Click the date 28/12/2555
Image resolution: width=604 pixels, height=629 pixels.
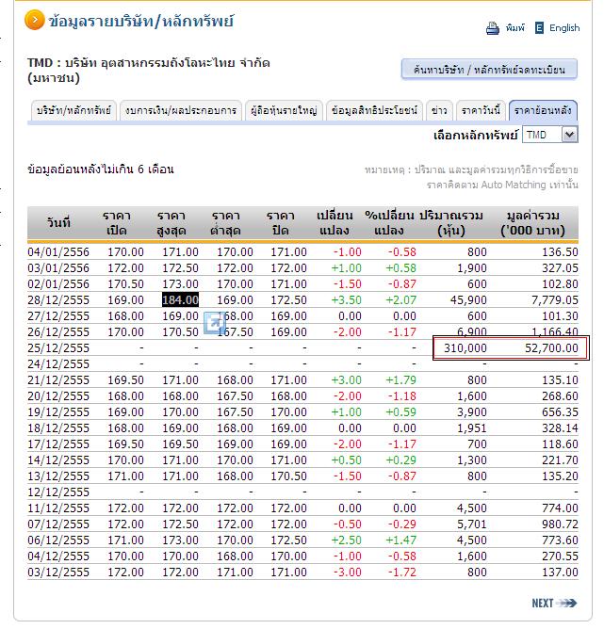58,300
